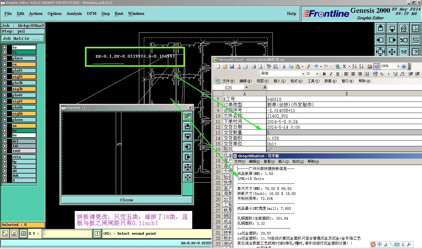This screenshot has height=249, width=422.
Task: Click the Popview pan right icon
Action: (188, 157)
